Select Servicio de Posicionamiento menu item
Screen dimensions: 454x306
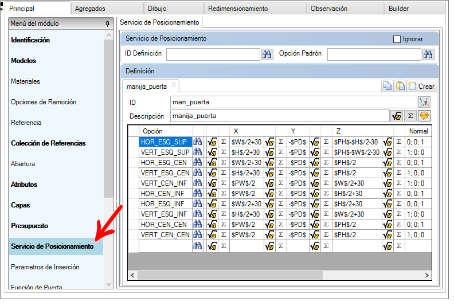click(56, 246)
